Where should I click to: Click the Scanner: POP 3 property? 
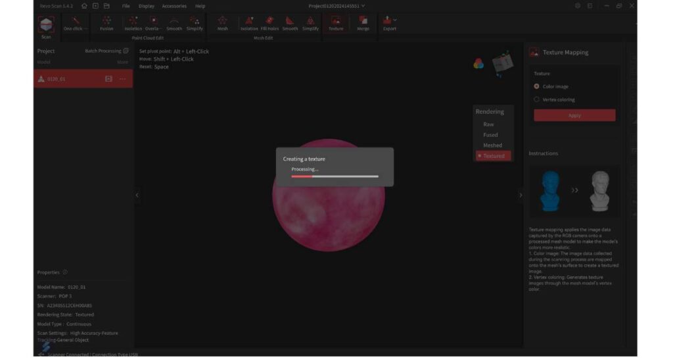click(55, 296)
